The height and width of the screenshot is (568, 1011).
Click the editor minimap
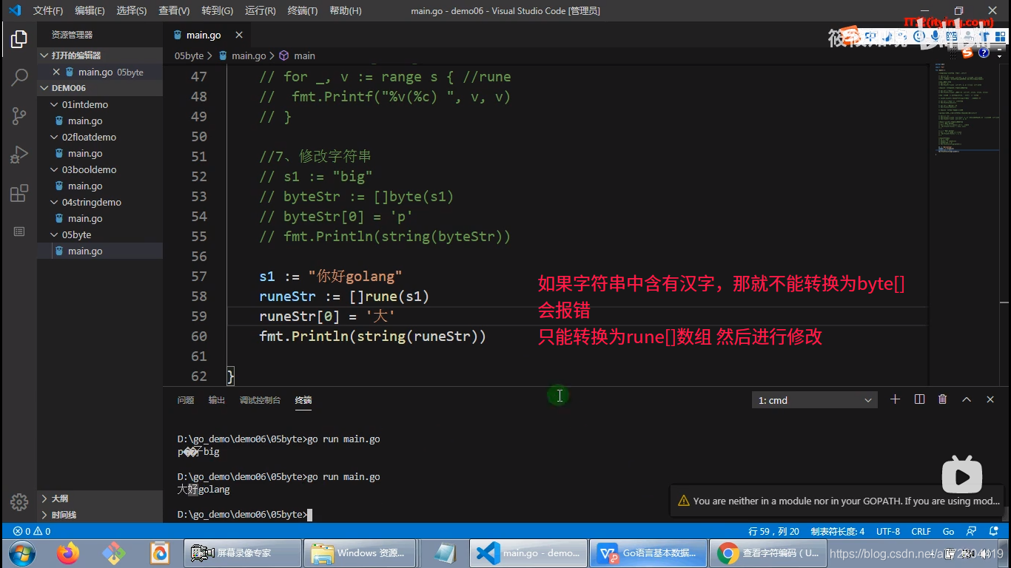click(x=966, y=111)
